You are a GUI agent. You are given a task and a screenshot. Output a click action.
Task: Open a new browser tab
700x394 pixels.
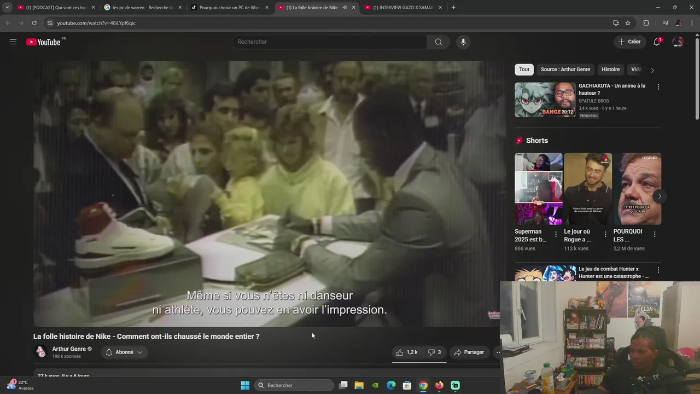tap(453, 7)
